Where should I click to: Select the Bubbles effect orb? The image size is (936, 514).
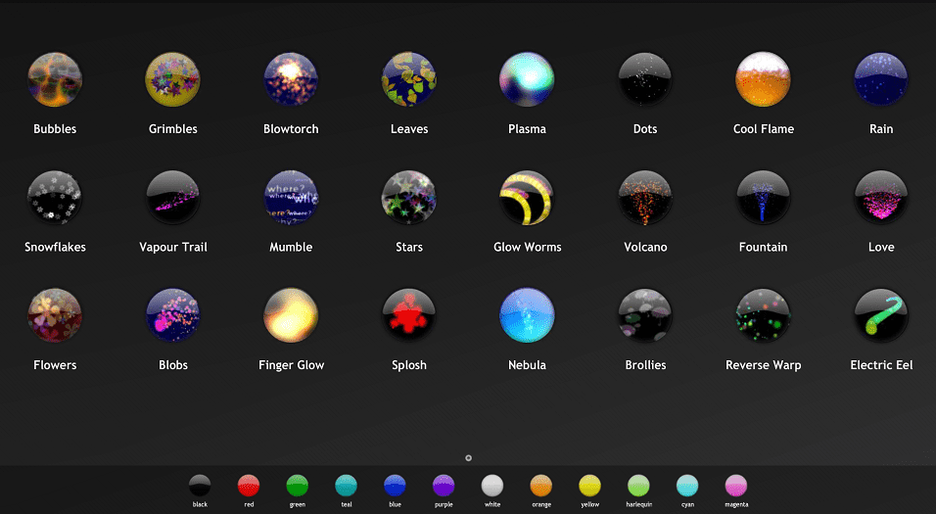(55, 79)
